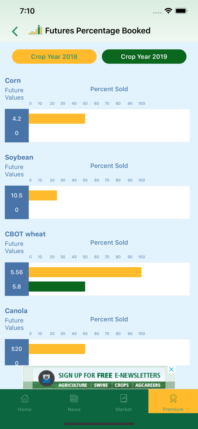Image resolution: width=198 pixels, height=429 pixels.
Task: Click the yellow Corn percent sold bar
Action: coord(57,118)
